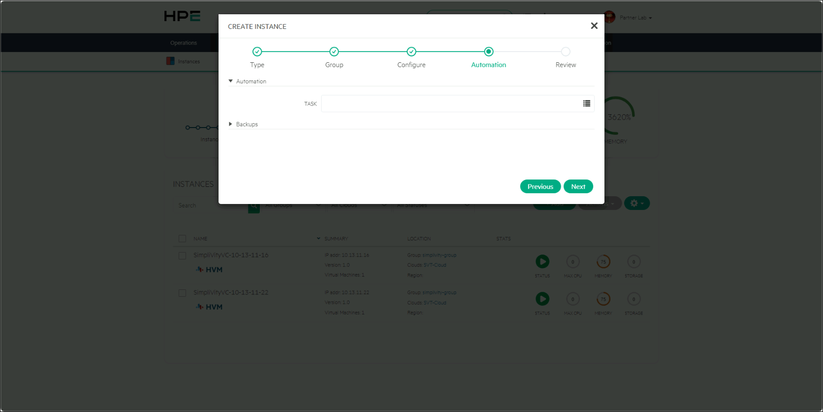823x412 pixels.
Task: Click the LOCATION column header
Action: click(x=419, y=239)
